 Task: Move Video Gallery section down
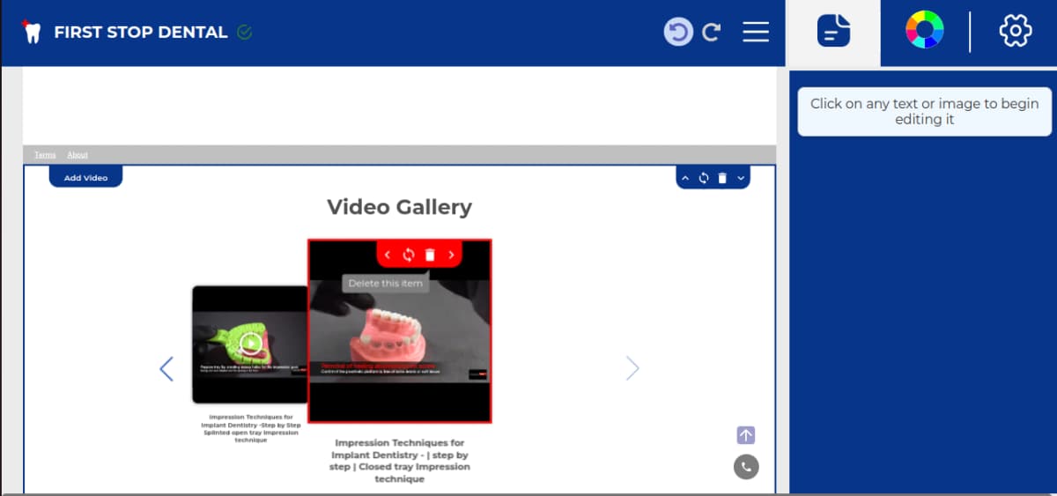click(x=741, y=179)
